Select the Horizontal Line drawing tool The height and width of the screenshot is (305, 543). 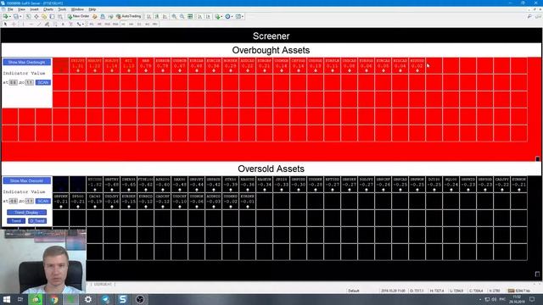(31, 25)
